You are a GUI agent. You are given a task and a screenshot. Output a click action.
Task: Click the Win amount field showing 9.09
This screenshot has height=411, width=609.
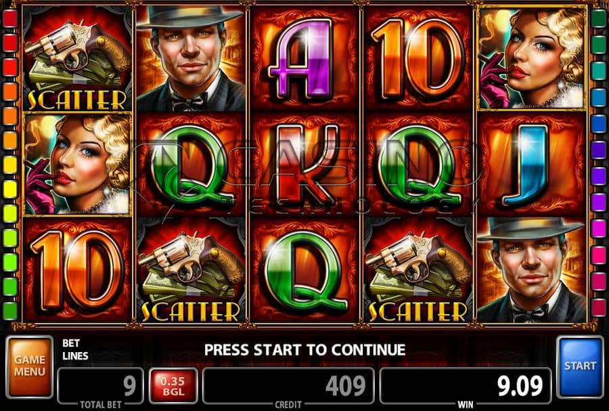tap(466, 386)
